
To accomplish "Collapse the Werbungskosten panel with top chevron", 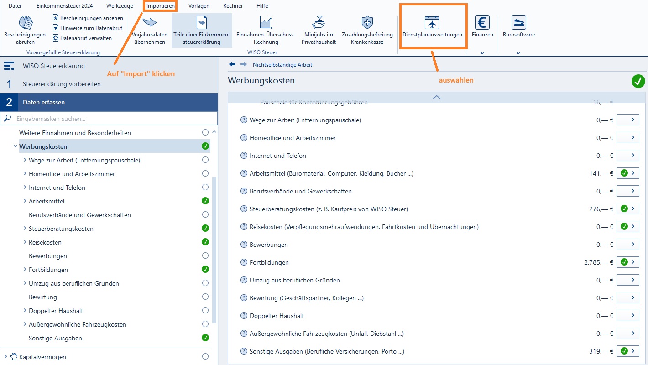I will 436,97.
